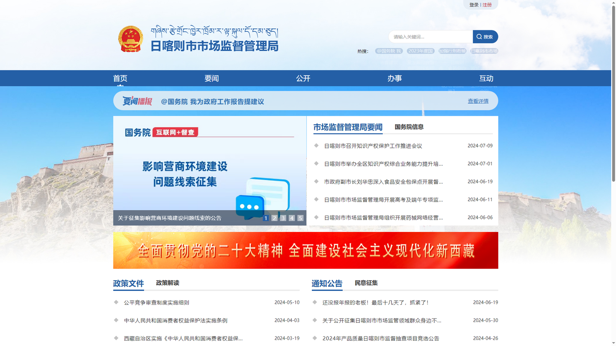616x346 pixels.
Task: Select carousel slide 4 indicator
Action: 292,218
